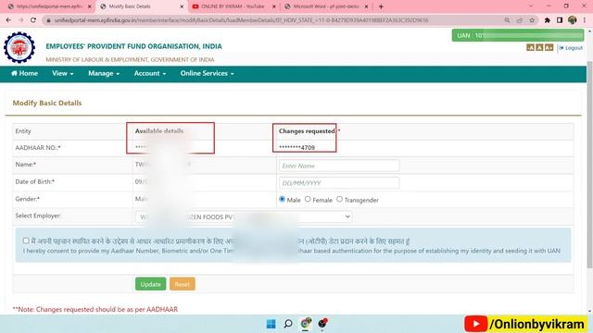The width and height of the screenshot is (593, 333).
Task: Click share icon in address bar
Action: pos(519,20)
